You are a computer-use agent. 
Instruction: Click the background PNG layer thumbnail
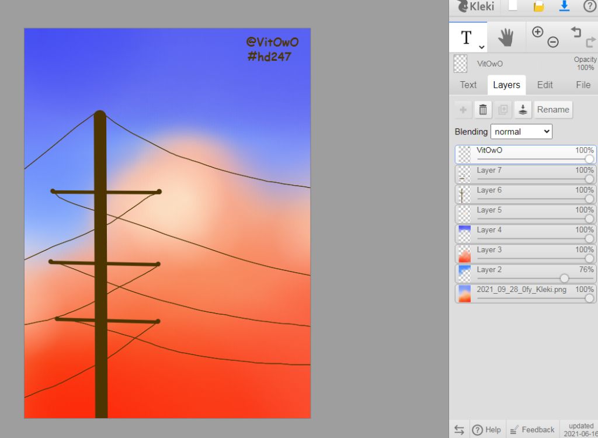(464, 293)
